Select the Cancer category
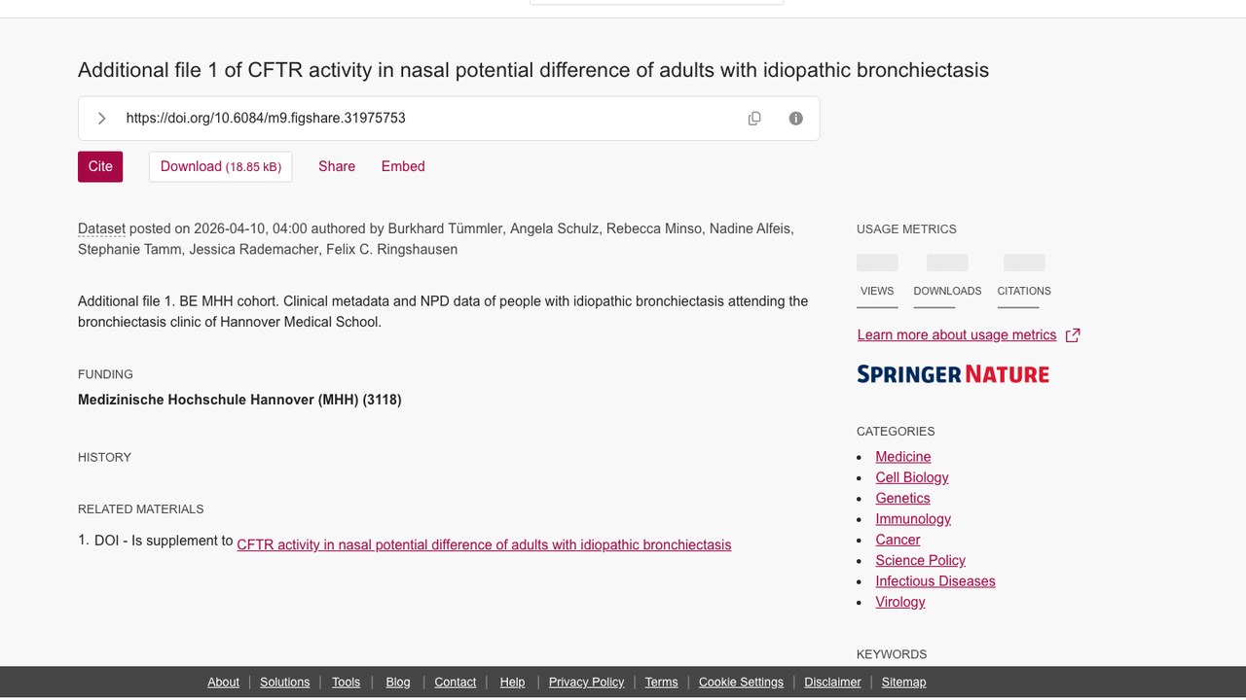1246x700 pixels. click(898, 540)
